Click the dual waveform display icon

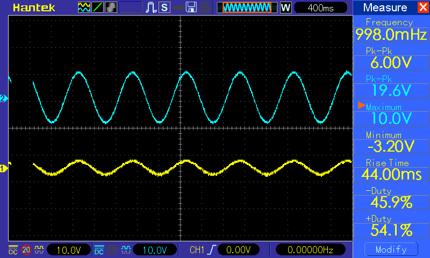(x=84, y=8)
